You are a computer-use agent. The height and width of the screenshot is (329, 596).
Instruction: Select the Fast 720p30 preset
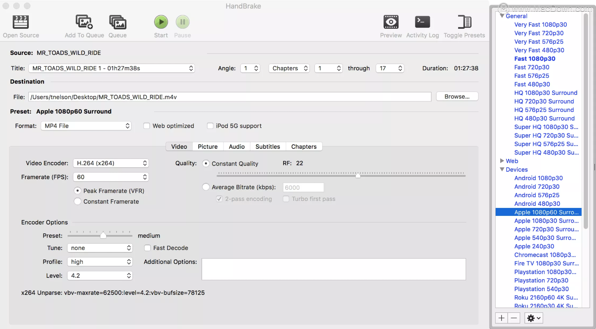(x=532, y=67)
